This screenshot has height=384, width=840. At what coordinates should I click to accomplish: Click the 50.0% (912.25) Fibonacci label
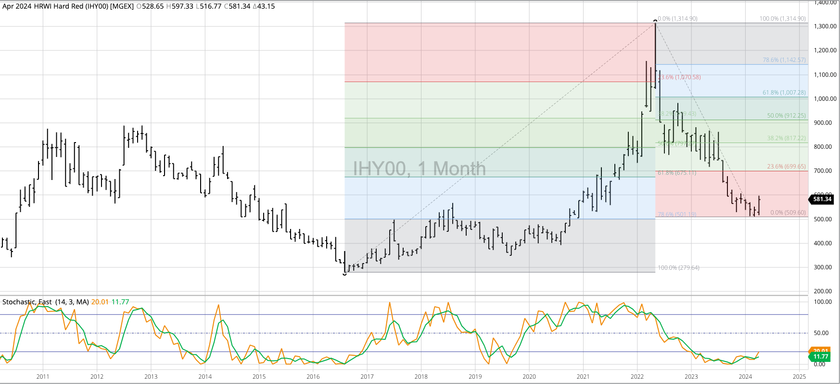click(786, 116)
